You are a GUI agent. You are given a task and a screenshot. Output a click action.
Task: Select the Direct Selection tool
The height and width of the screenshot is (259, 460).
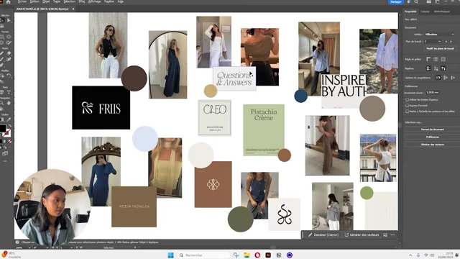click(9, 20)
